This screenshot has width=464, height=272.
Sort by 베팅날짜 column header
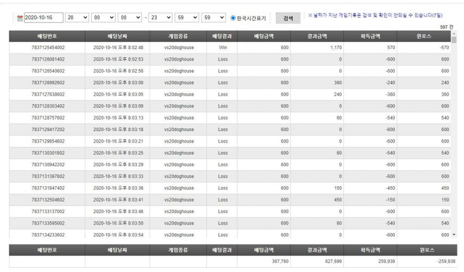click(x=117, y=36)
